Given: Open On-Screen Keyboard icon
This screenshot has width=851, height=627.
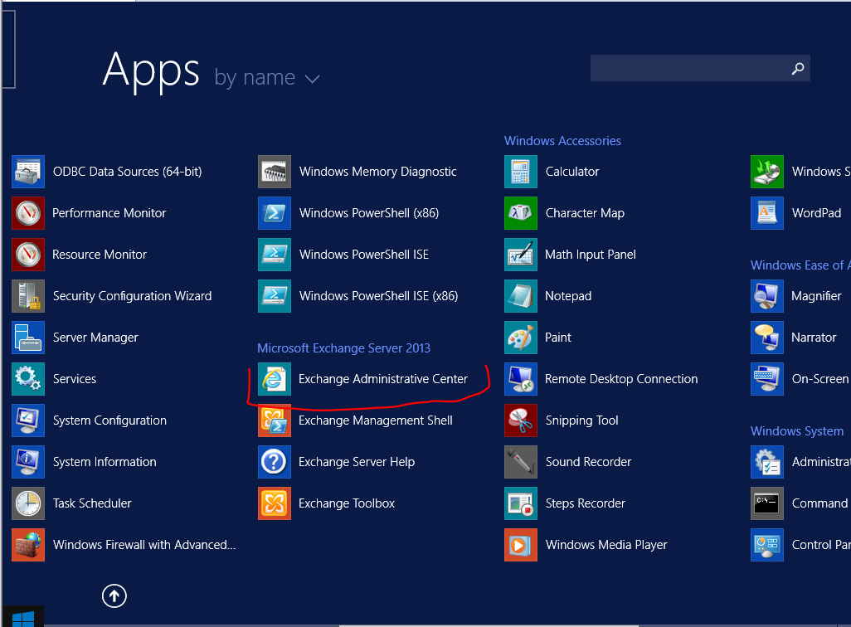Looking at the screenshot, I should (767, 379).
